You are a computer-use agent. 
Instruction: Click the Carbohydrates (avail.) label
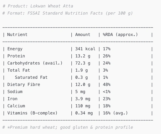point(35,63)
